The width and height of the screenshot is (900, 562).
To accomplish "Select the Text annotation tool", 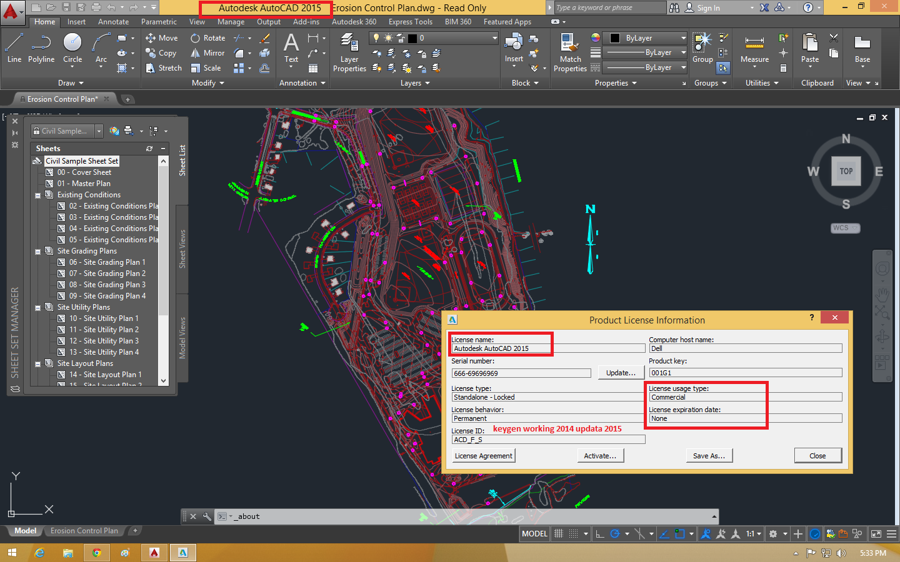I will (x=291, y=49).
